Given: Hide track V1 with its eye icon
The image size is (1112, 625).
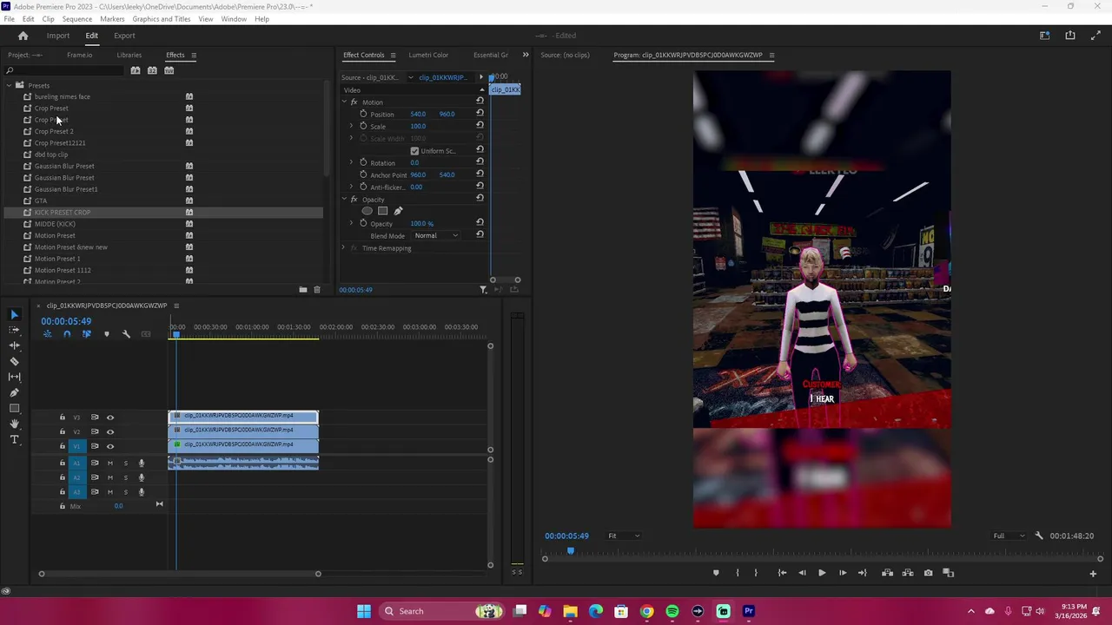Looking at the screenshot, I should pyautogui.click(x=110, y=446).
